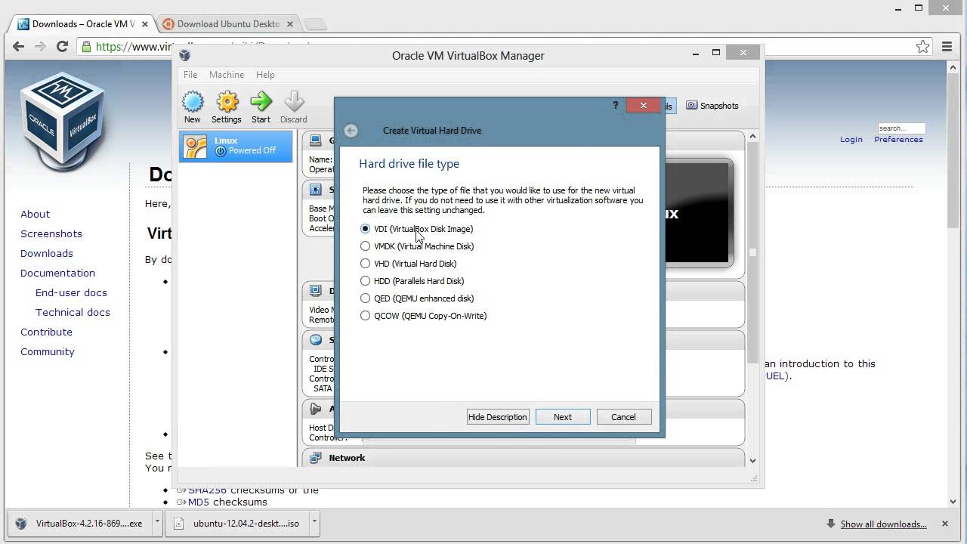967x544 pixels.
Task: Click the Login link
Action: tap(851, 140)
